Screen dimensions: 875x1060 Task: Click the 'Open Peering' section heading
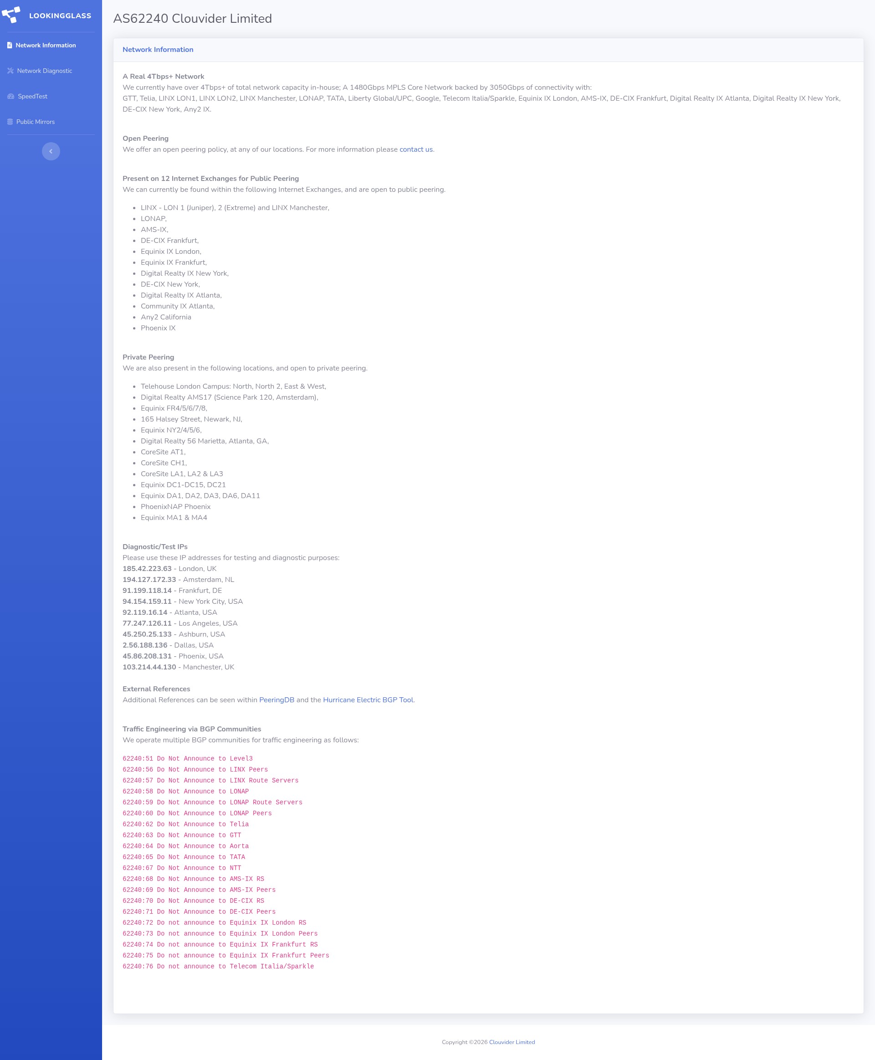[x=146, y=139]
